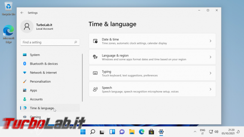Click the Accounts person icon
244x137 pixels.
coord(24,99)
